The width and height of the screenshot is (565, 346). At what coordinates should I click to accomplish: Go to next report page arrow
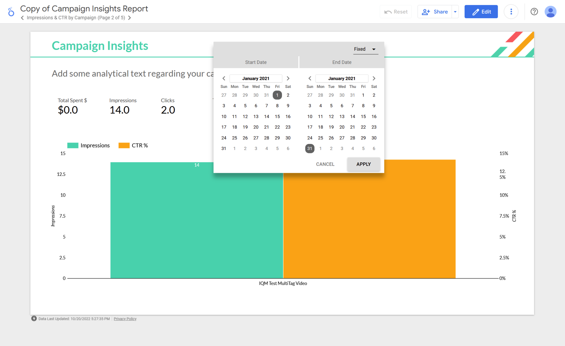pyautogui.click(x=129, y=18)
